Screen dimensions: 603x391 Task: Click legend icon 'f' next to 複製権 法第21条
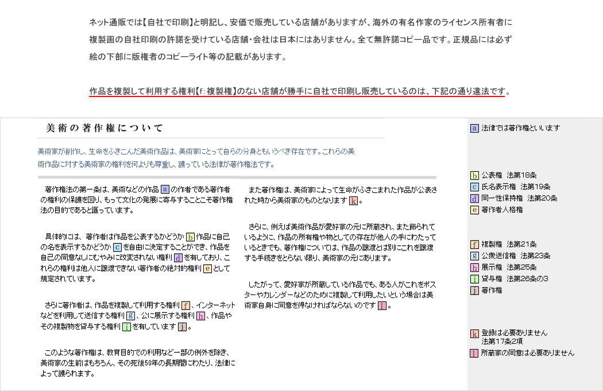point(474,245)
